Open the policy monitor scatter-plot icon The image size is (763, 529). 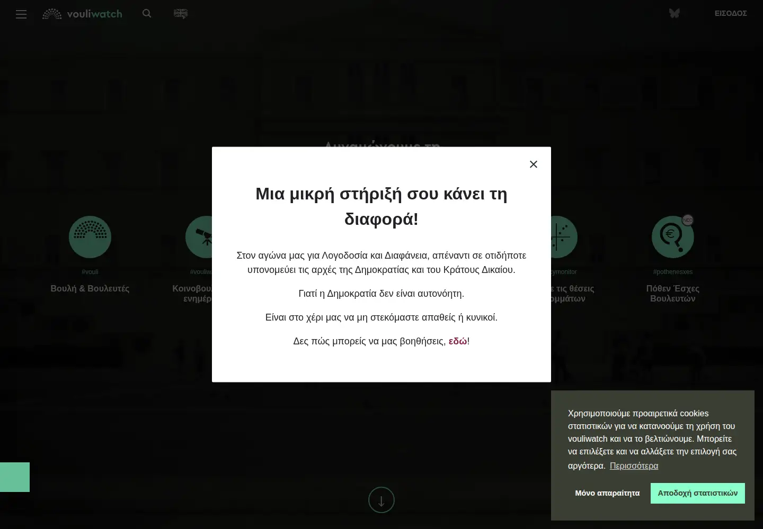click(x=564, y=237)
